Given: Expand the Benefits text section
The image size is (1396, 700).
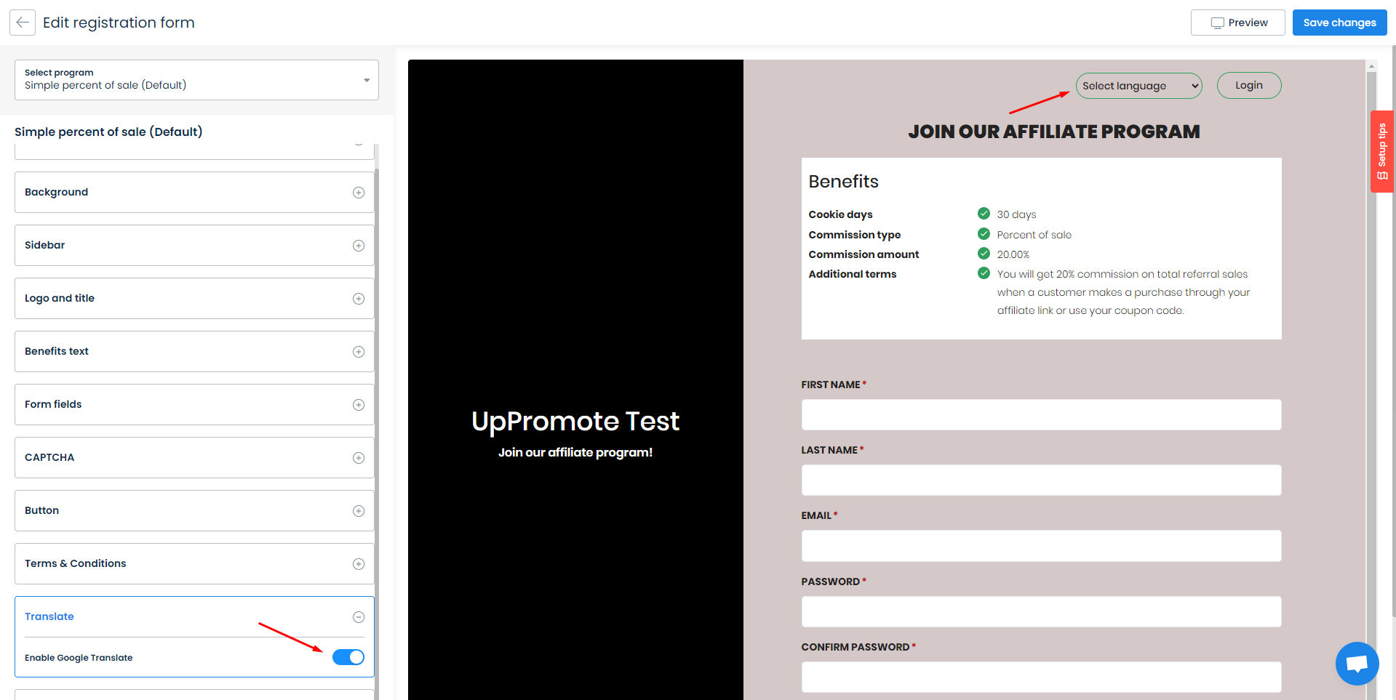Looking at the screenshot, I should [x=194, y=351].
